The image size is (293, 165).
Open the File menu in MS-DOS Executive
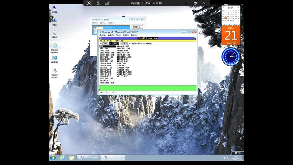click(102, 41)
